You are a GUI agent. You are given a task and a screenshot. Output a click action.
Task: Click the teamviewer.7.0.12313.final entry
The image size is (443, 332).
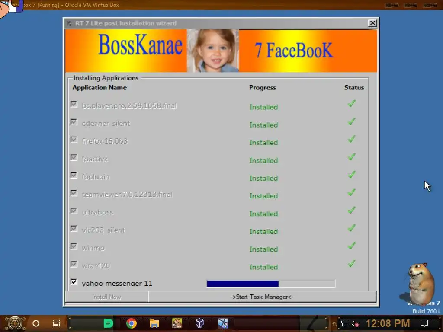127,195
